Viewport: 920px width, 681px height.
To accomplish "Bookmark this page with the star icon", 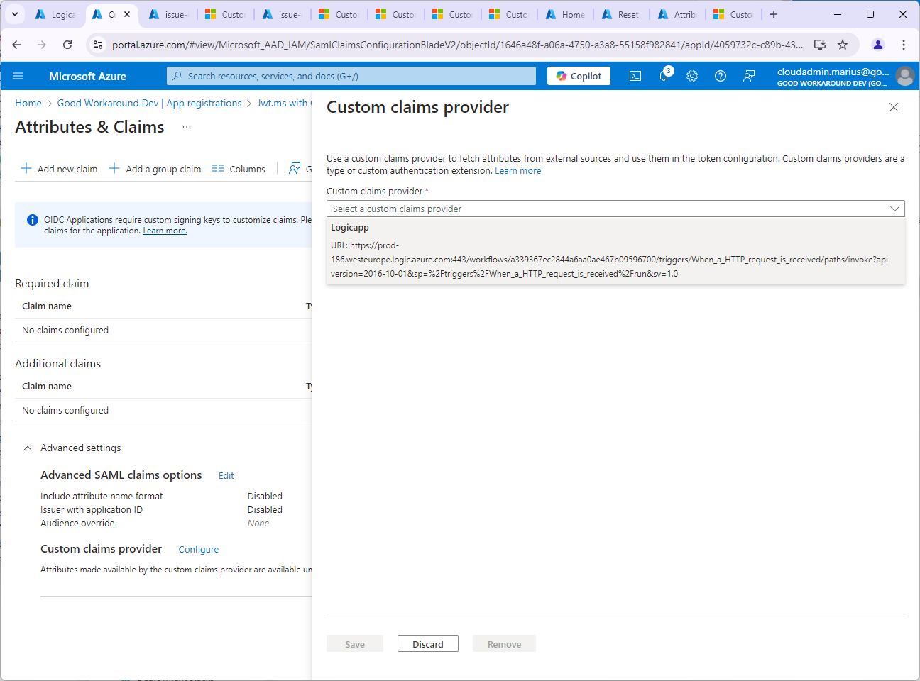I will point(843,45).
